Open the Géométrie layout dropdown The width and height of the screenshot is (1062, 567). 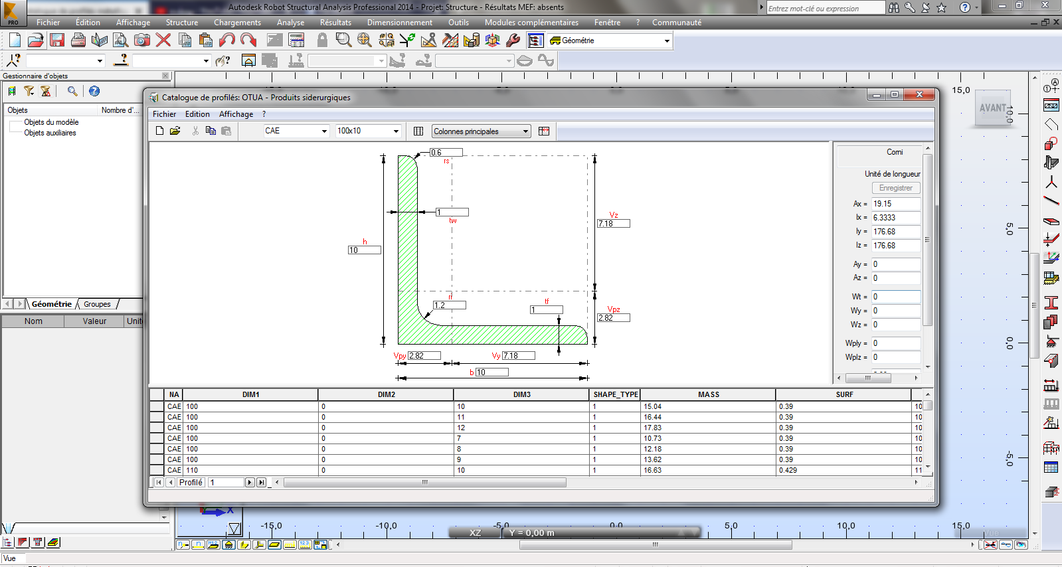pos(667,41)
